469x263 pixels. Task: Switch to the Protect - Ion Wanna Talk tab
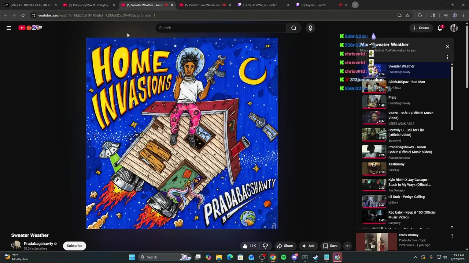pos(204,5)
